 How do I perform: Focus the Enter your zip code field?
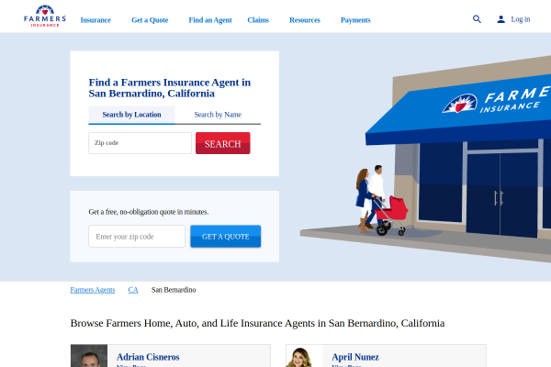[137, 237]
